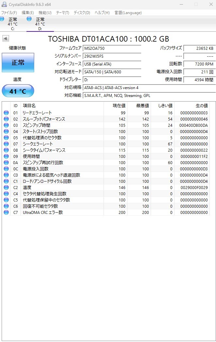
Task: Select the C: drive tab
Action: (13, 24)
